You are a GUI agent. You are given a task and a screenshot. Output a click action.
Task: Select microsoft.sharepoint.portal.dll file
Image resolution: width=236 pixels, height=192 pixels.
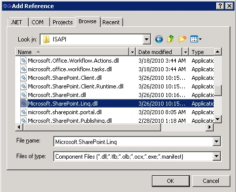pyautogui.click(x=65, y=112)
